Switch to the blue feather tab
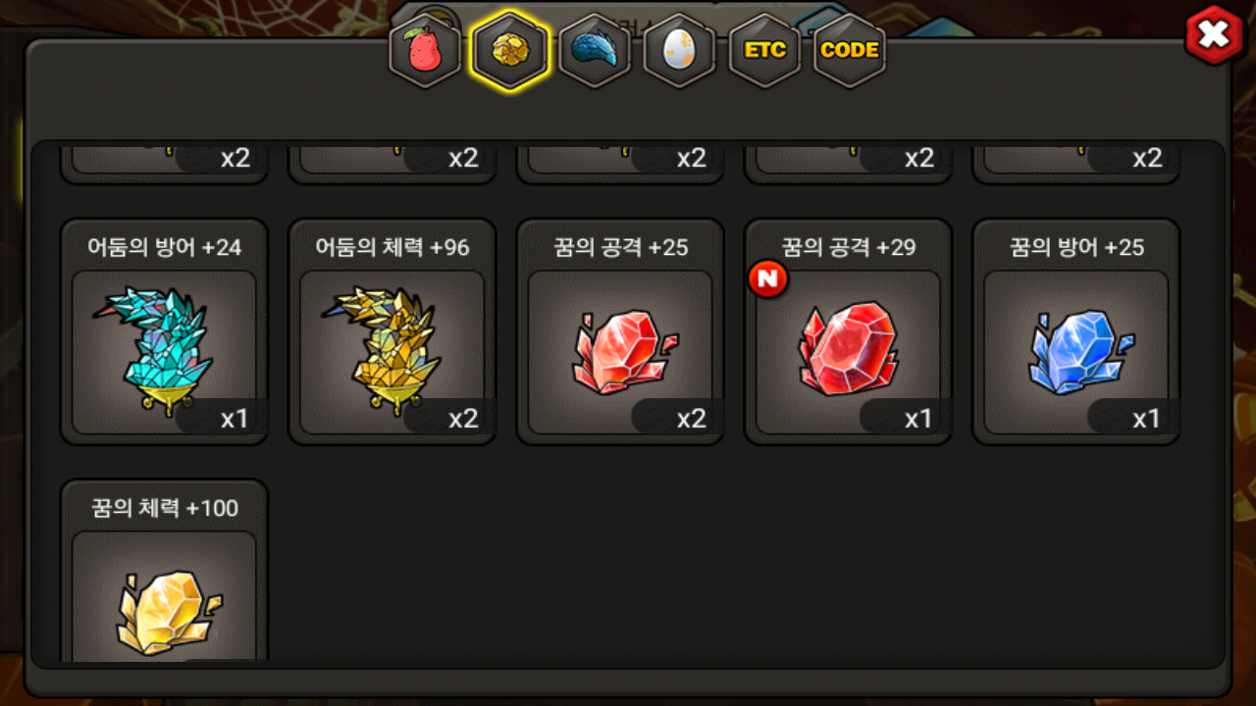 click(594, 51)
